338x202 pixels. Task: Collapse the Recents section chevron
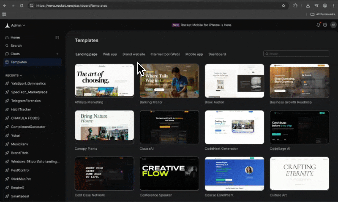[x=21, y=75]
